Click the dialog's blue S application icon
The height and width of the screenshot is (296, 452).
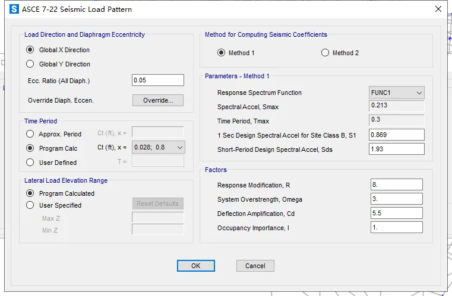click(x=14, y=9)
